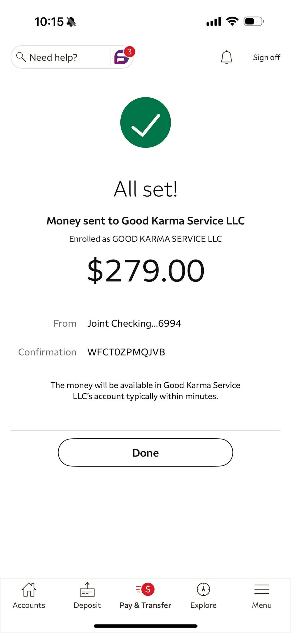Open the hamburger Menu icon

(x=262, y=589)
